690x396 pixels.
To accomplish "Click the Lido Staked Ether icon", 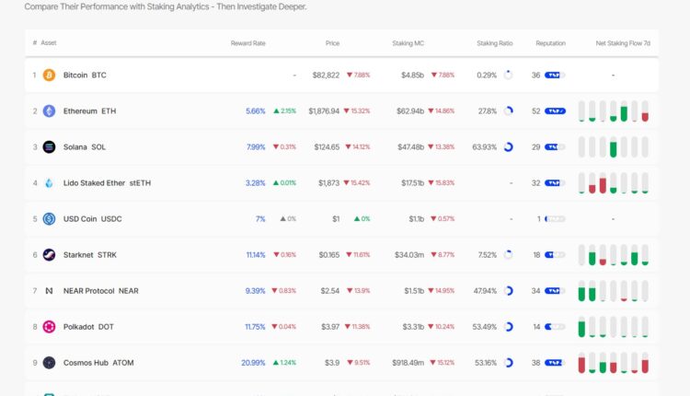I will (49, 182).
